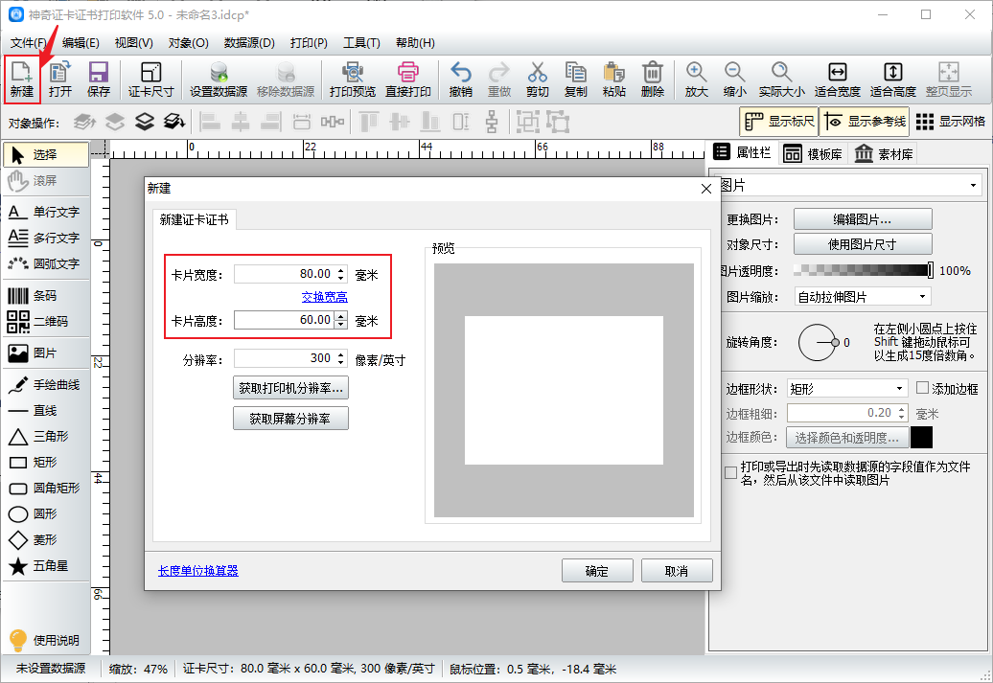This screenshot has height=683, width=993.
Task: Click the 新建 (New) toolbar icon
Action: pos(22,80)
